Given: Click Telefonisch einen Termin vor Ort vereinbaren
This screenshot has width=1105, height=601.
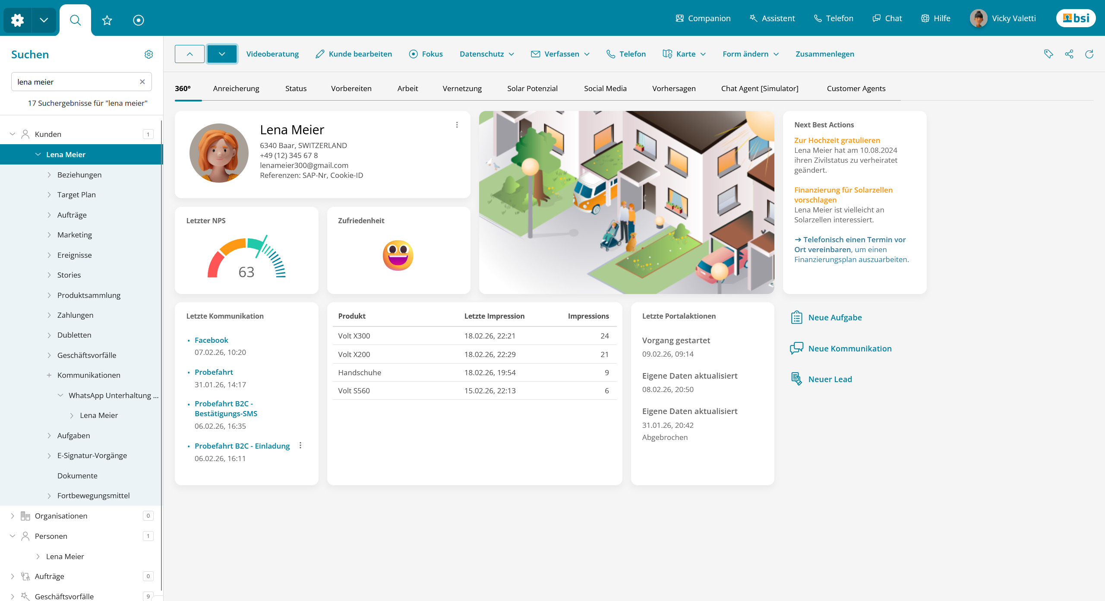Looking at the screenshot, I should pyautogui.click(x=850, y=244).
